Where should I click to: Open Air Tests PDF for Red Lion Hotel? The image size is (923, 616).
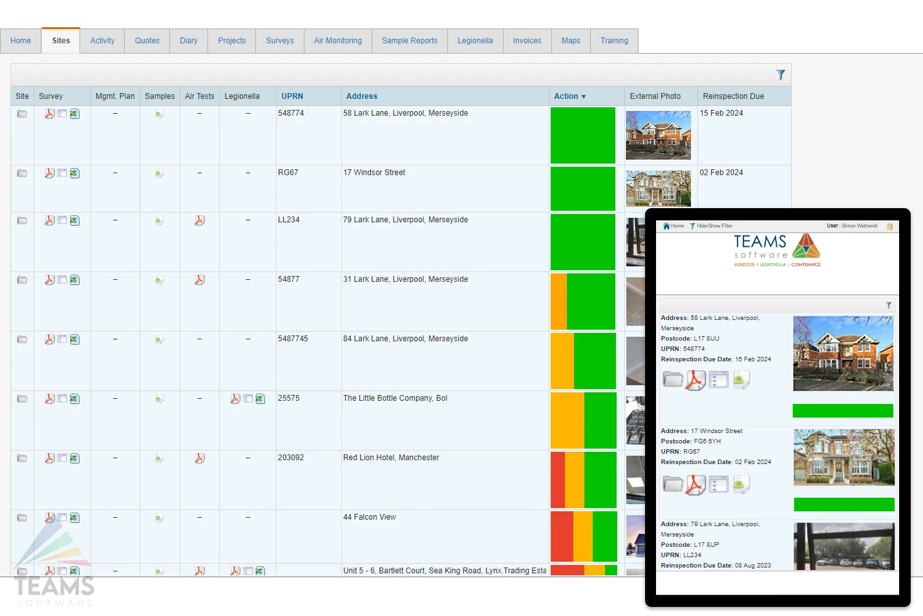200,458
